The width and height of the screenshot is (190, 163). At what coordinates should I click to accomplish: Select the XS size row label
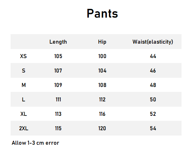click(23, 56)
